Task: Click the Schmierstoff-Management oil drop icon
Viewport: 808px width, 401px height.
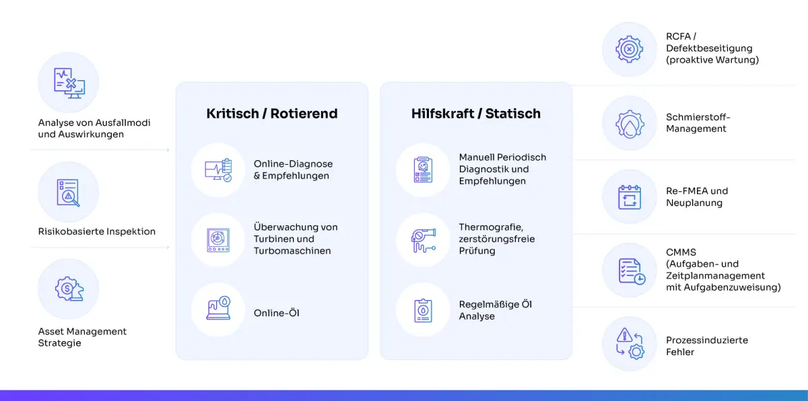Action: [629, 122]
